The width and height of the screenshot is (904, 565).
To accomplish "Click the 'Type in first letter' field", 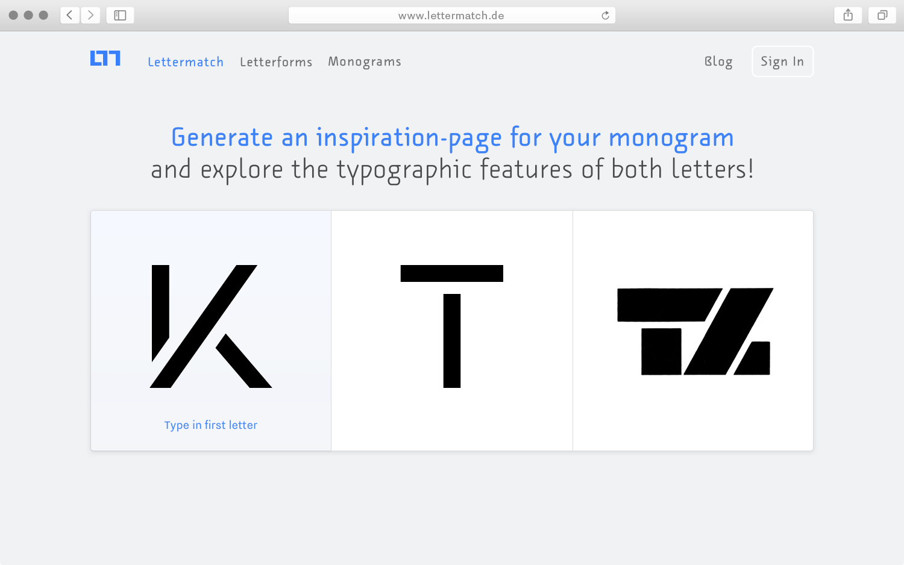I will click(211, 425).
